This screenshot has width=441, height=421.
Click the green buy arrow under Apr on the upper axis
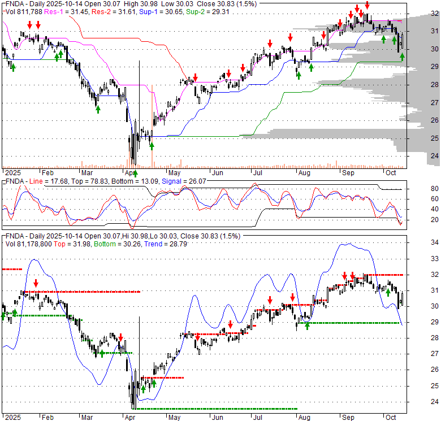click(x=135, y=173)
